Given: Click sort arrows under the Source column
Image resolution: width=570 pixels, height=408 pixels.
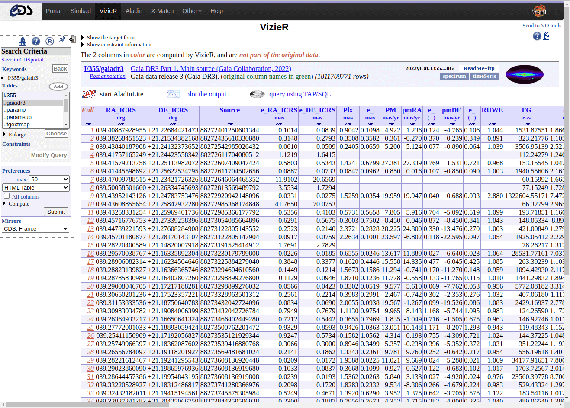Looking at the screenshot, I should [x=229, y=124].
